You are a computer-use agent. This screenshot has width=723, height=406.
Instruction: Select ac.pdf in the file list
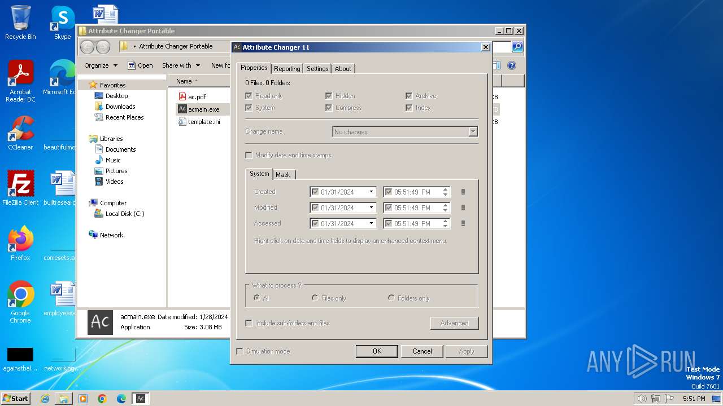(197, 97)
